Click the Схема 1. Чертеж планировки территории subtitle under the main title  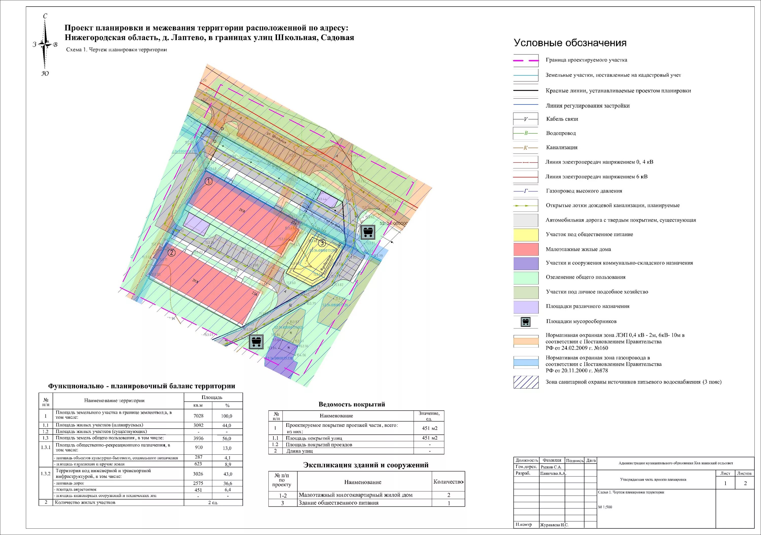[116, 50]
